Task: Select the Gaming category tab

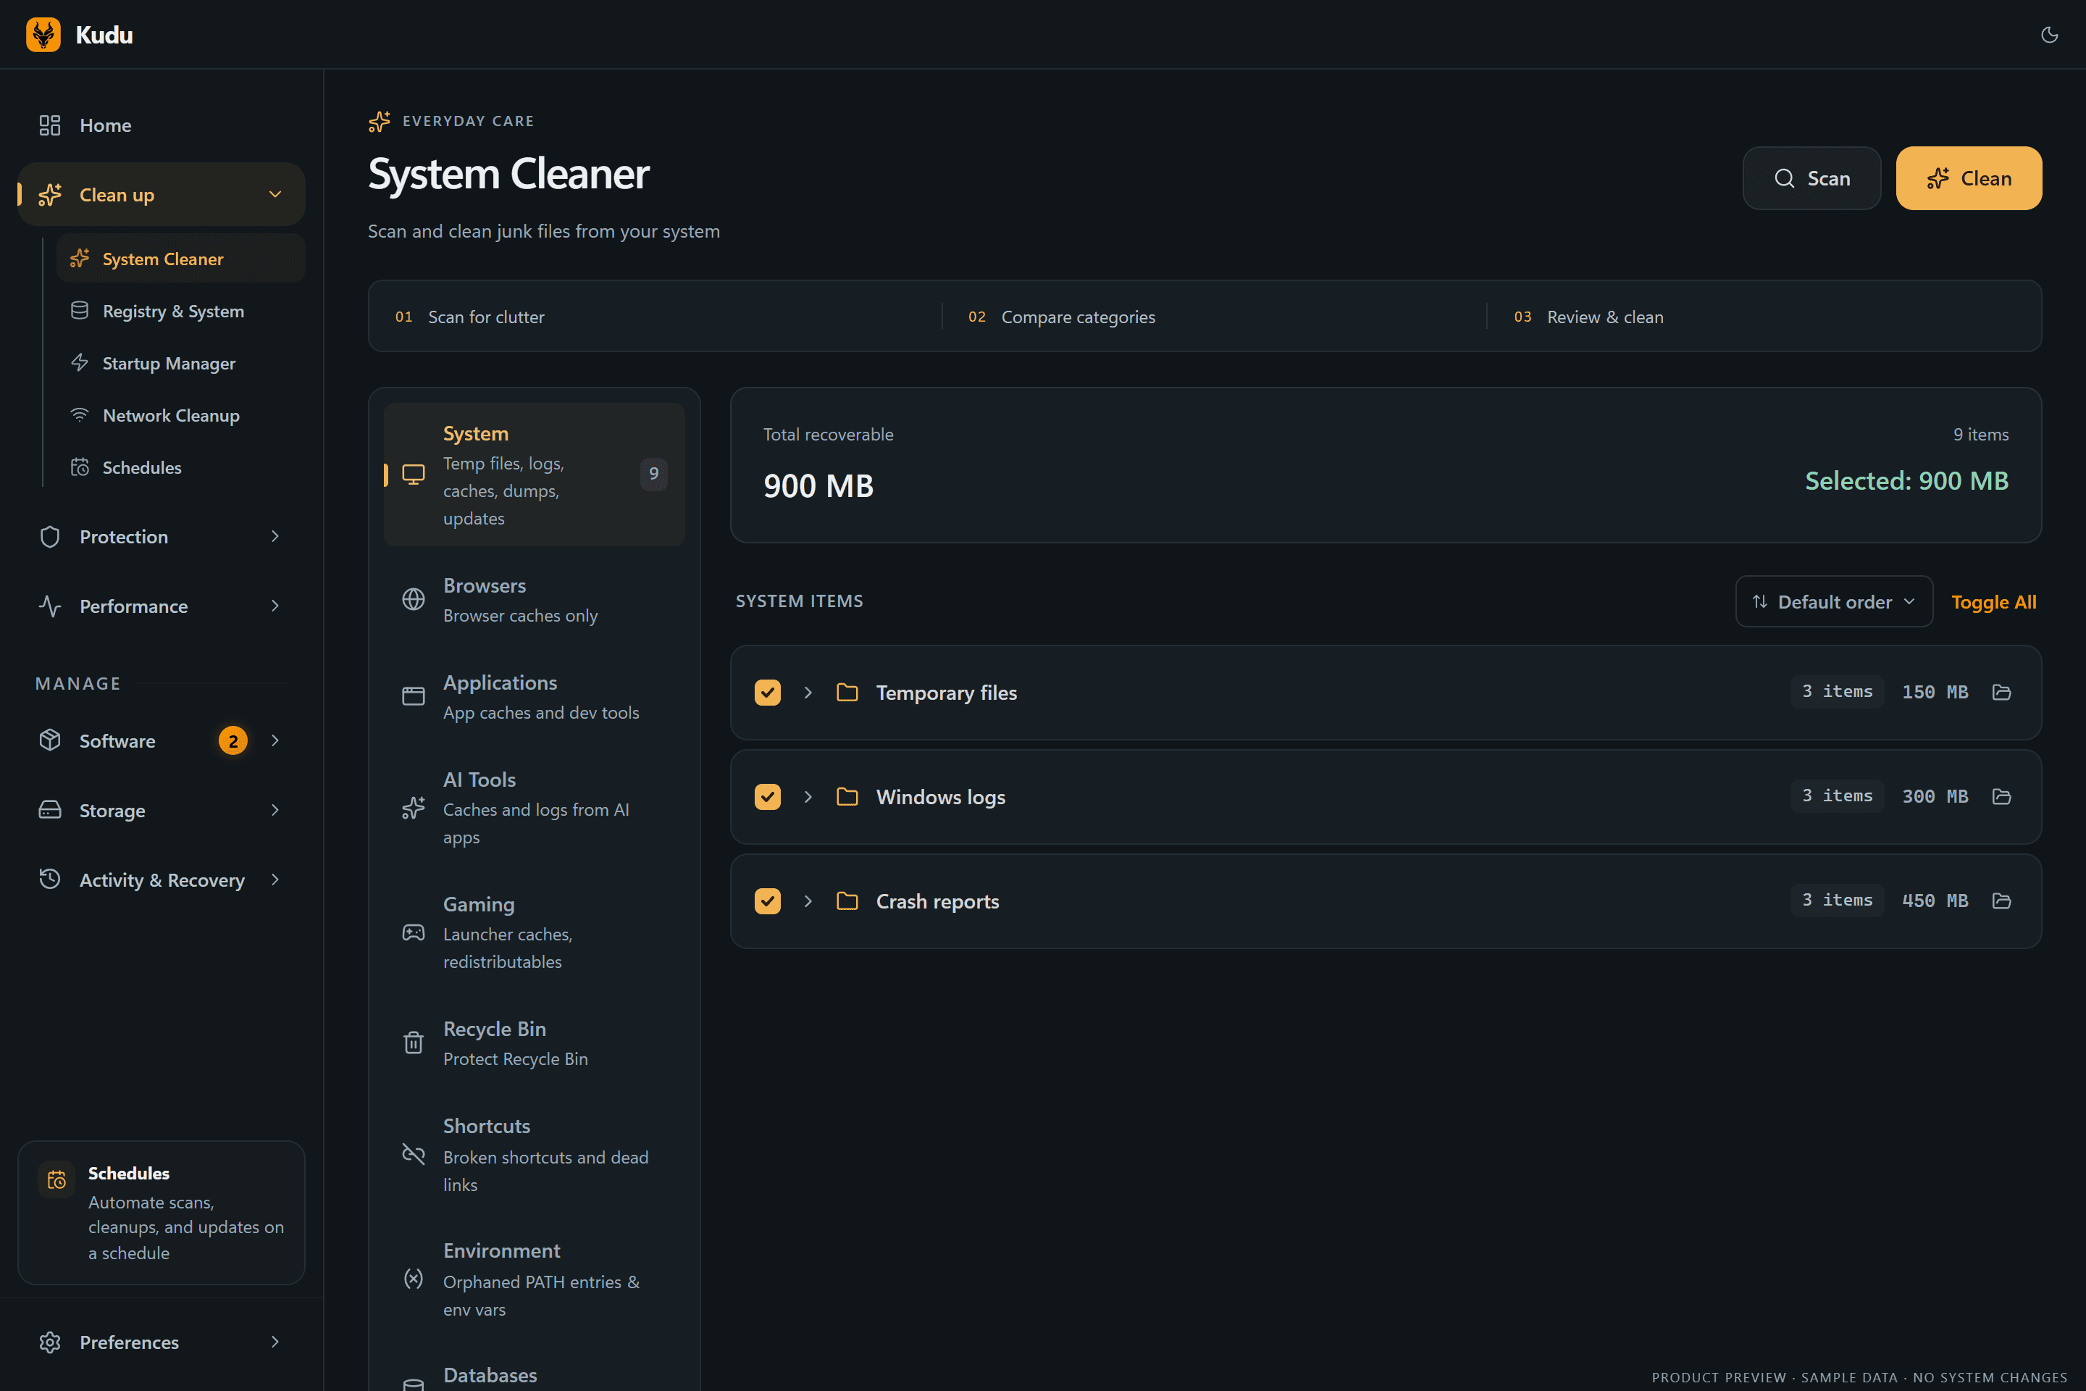Action: [534, 932]
